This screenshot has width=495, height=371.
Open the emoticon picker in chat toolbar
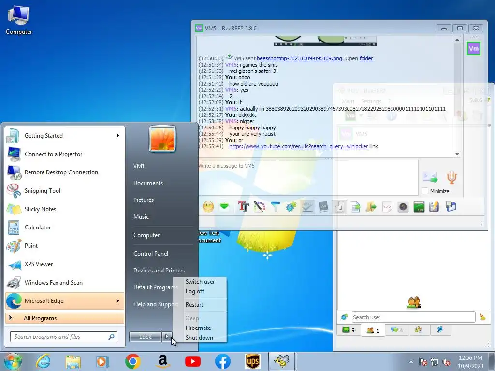(x=208, y=207)
